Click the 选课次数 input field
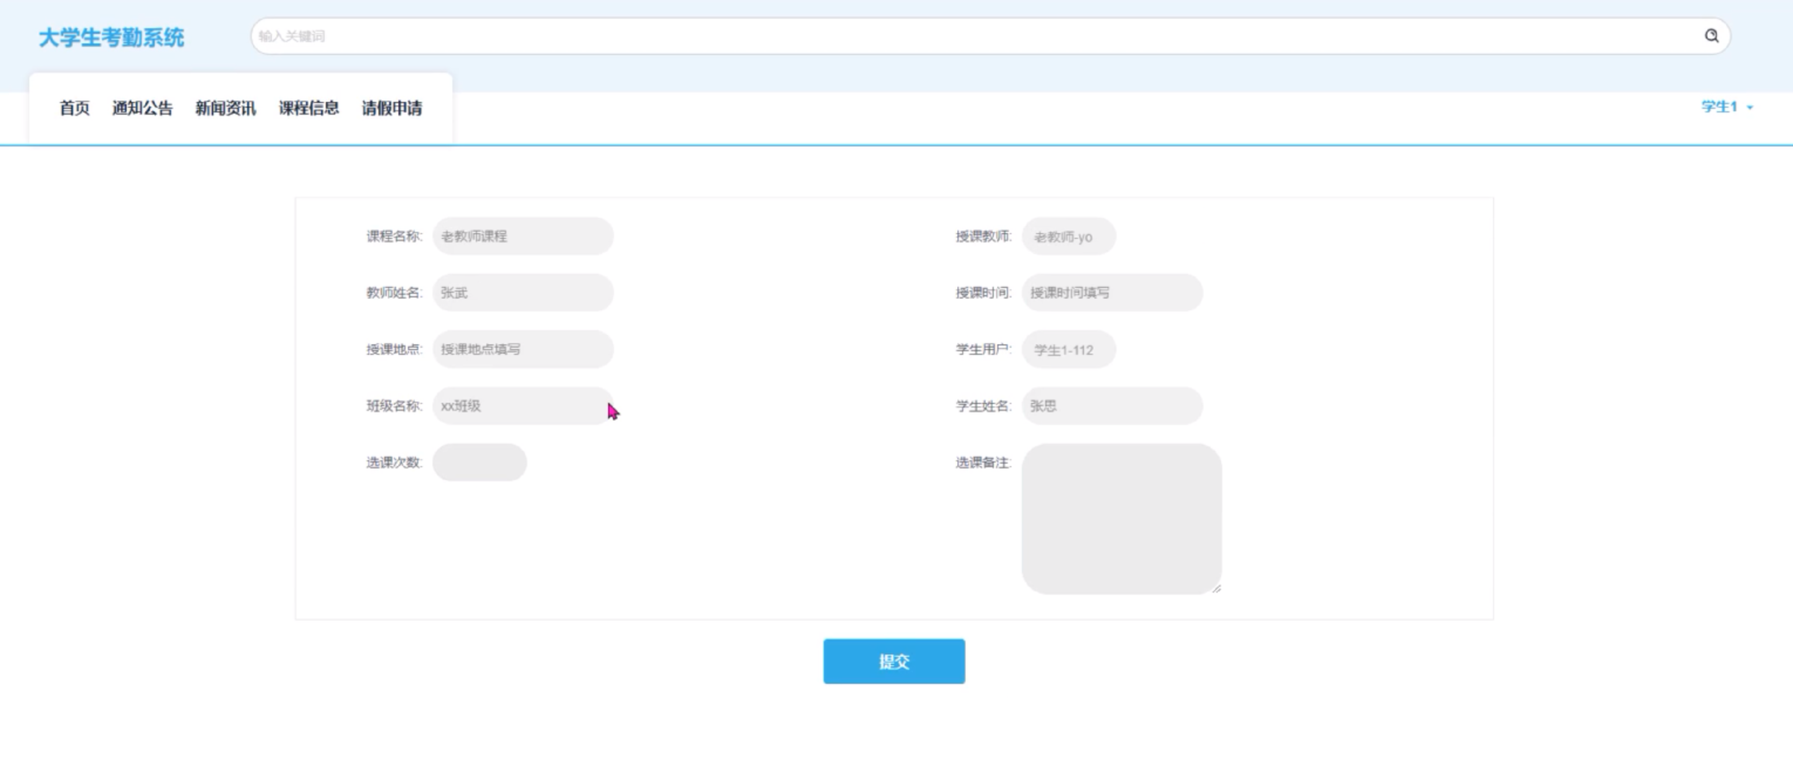Viewport: 1793px width, 767px height. (479, 463)
